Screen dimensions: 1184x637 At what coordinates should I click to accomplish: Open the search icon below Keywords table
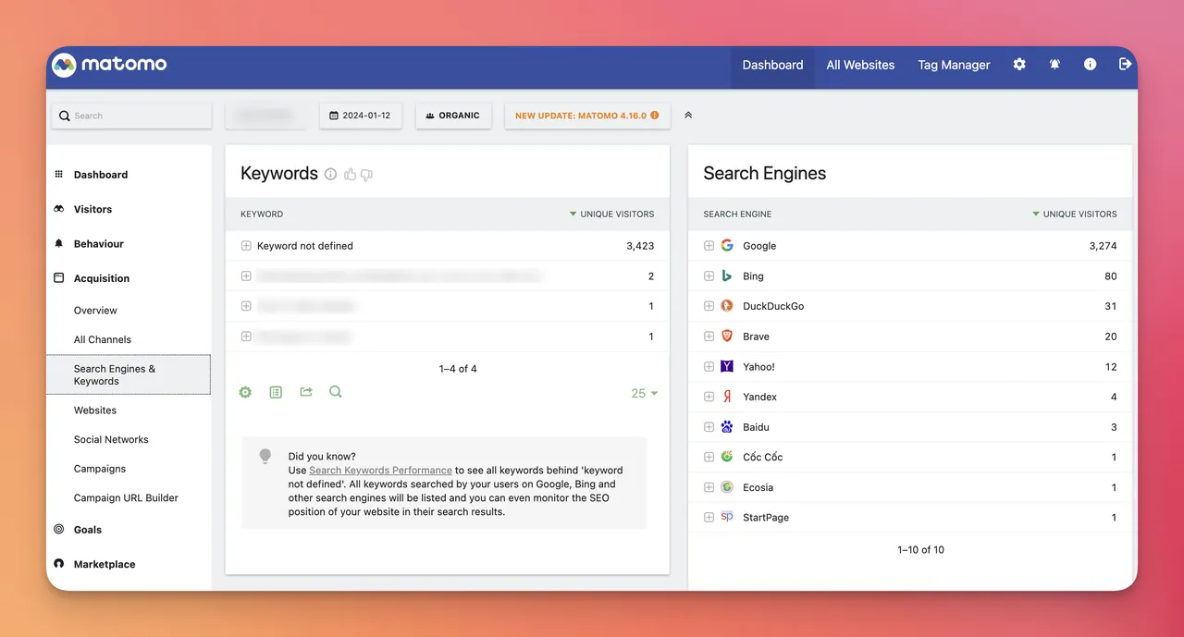pos(336,392)
